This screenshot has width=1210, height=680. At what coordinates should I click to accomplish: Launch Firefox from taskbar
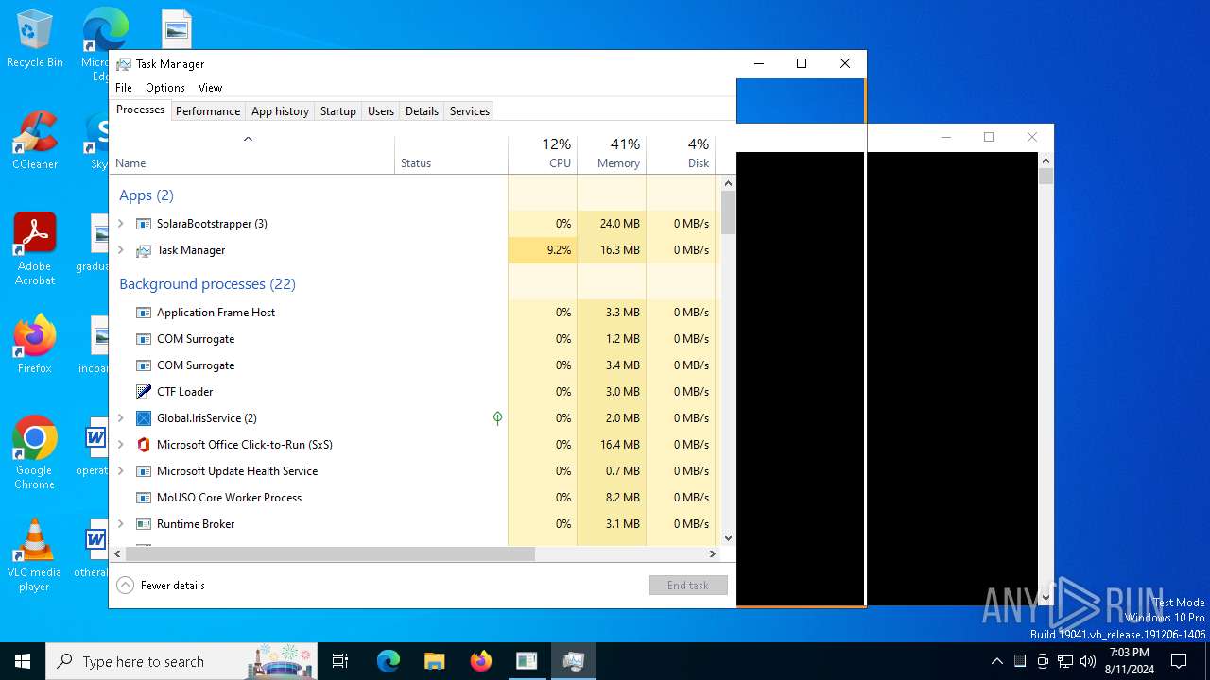pos(480,661)
